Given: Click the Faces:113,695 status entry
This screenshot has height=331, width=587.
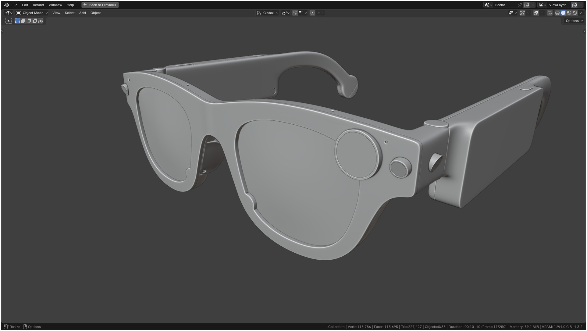Looking at the screenshot, I should click(x=386, y=327).
